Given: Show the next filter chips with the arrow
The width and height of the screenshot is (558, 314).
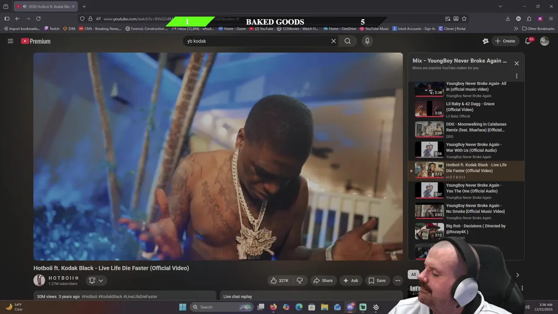Looking at the screenshot, I should (517, 275).
